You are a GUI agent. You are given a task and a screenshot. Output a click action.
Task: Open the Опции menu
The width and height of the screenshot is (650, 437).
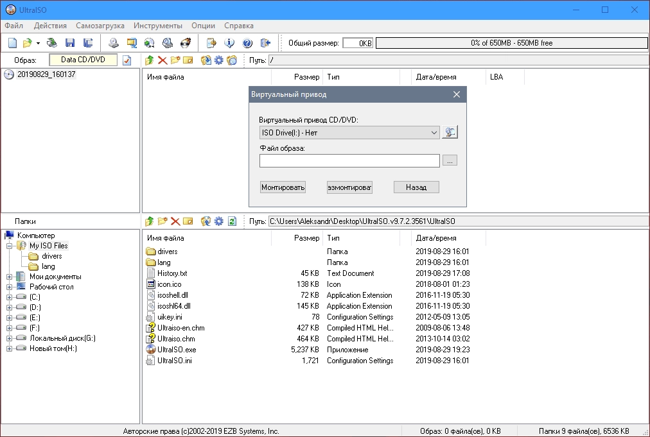(203, 26)
